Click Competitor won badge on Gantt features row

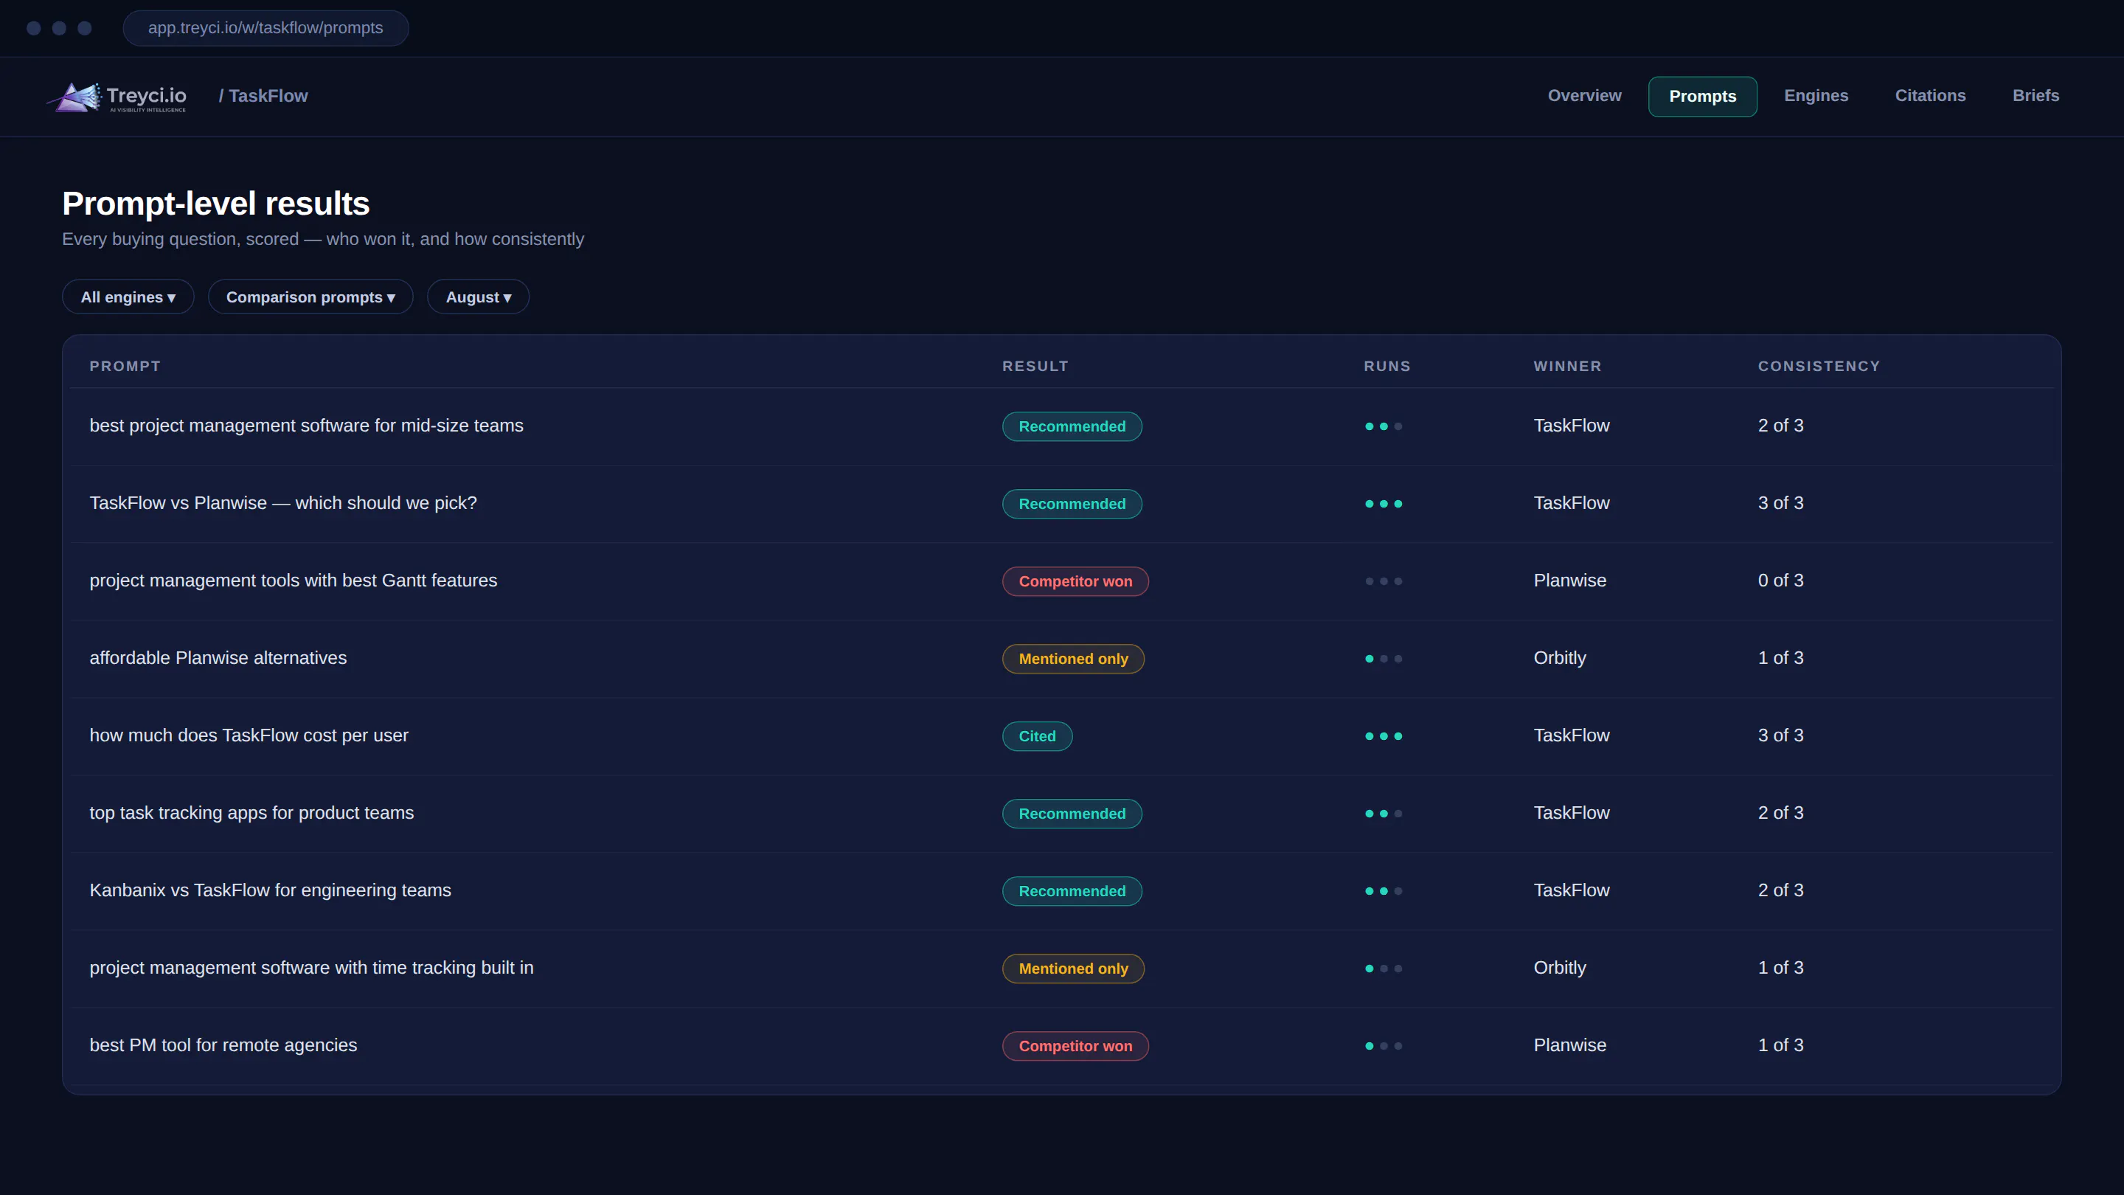[x=1075, y=581]
